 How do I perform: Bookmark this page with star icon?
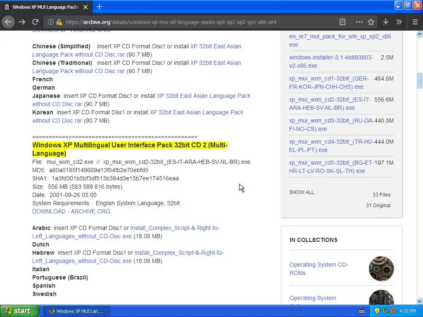click(x=371, y=22)
